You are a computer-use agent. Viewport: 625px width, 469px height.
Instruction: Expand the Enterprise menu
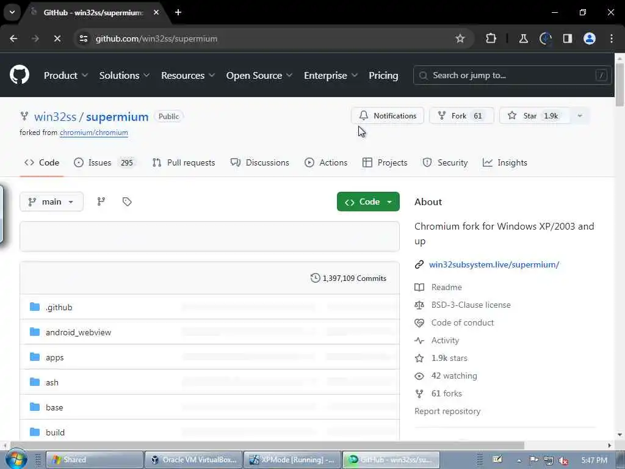tap(331, 75)
